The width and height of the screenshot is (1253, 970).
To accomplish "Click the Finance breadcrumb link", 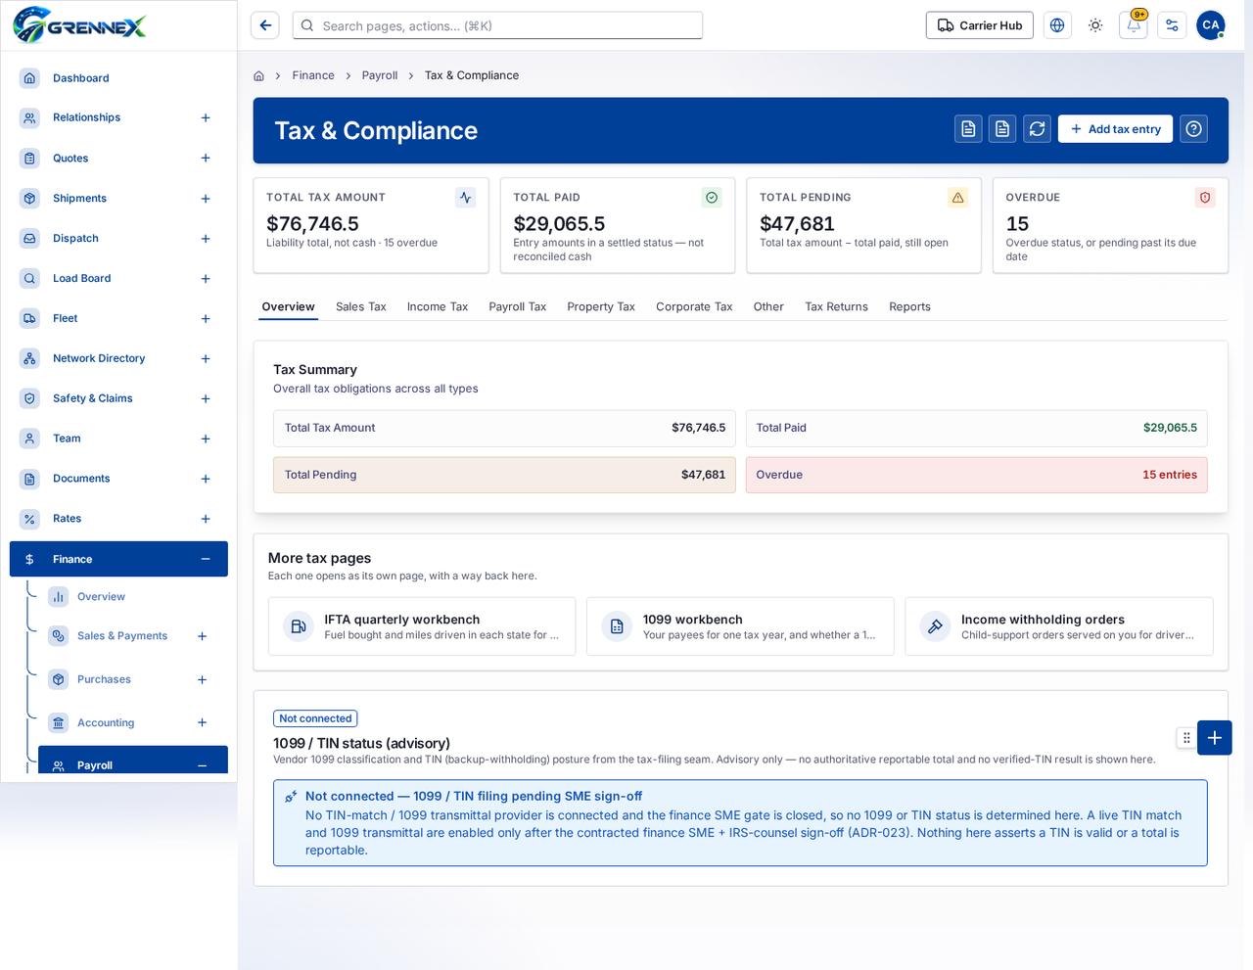I will pos(313,75).
